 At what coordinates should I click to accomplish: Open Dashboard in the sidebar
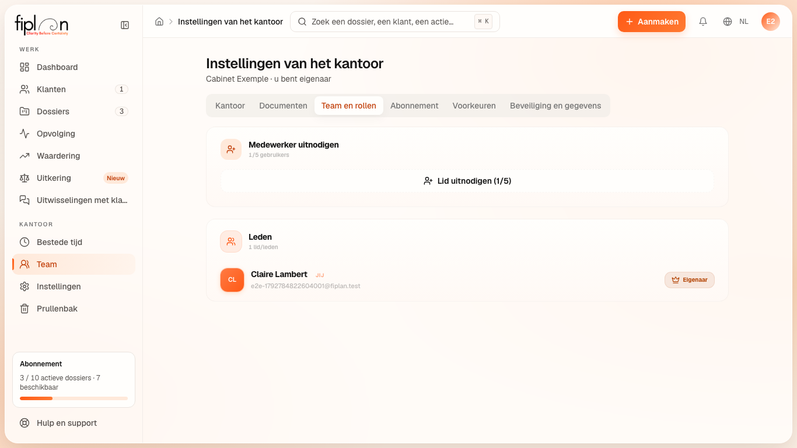(74, 67)
